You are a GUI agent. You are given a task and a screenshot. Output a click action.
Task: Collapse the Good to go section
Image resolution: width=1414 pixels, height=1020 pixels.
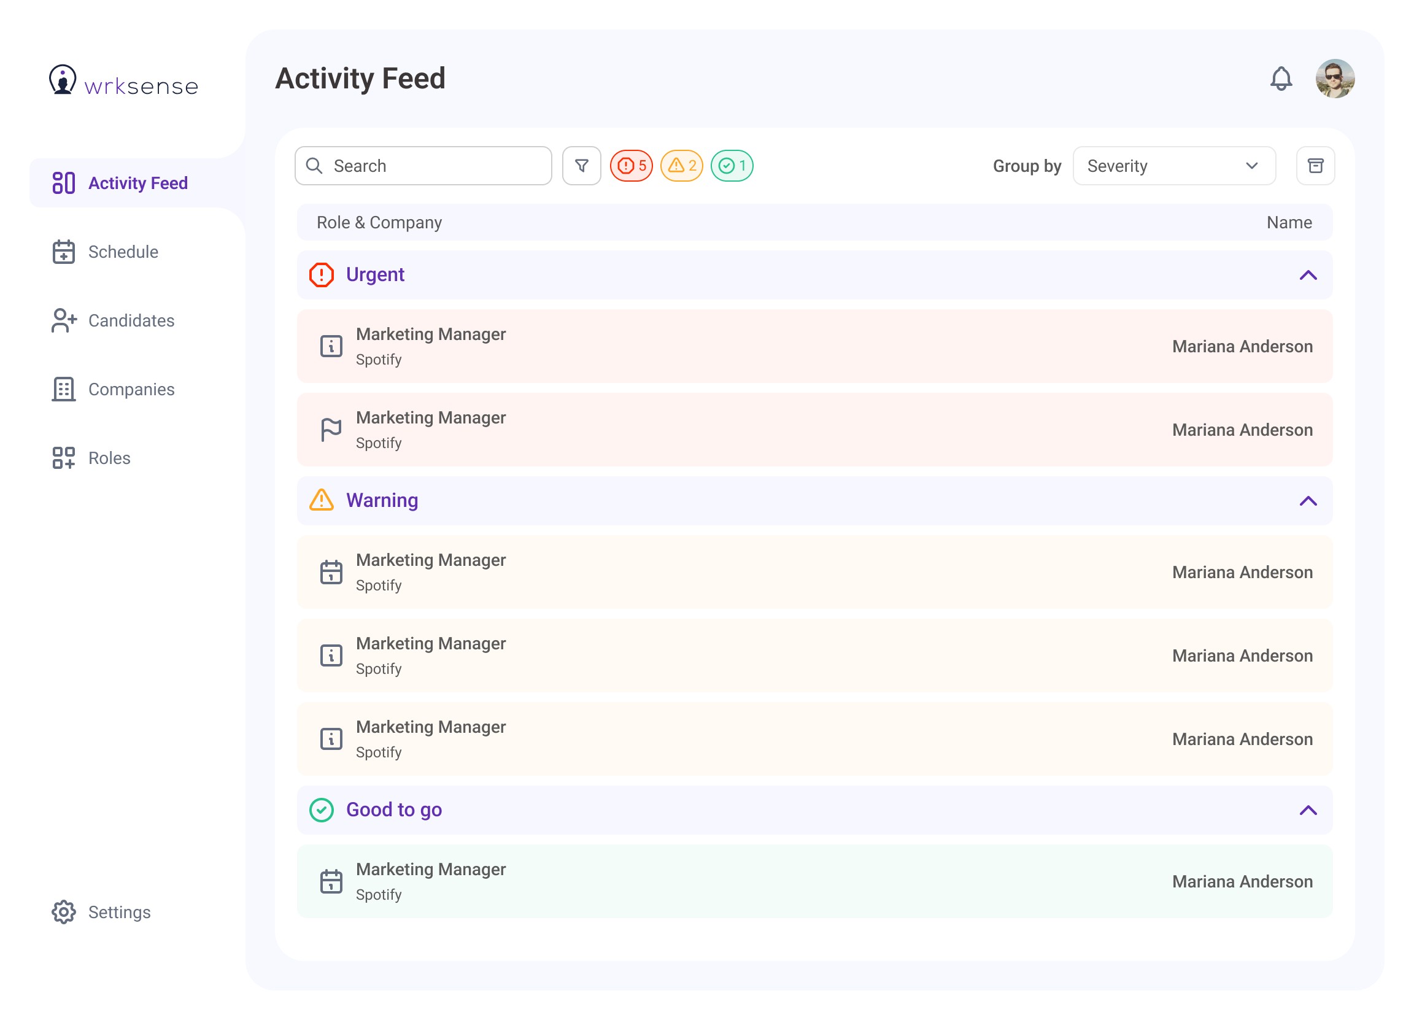(1308, 810)
